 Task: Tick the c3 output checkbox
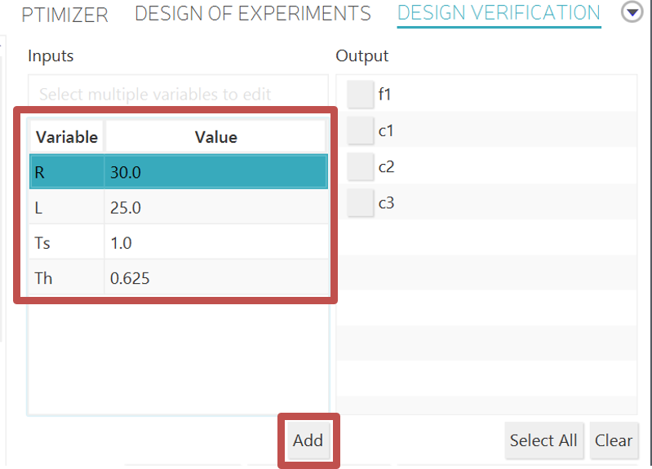[360, 203]
